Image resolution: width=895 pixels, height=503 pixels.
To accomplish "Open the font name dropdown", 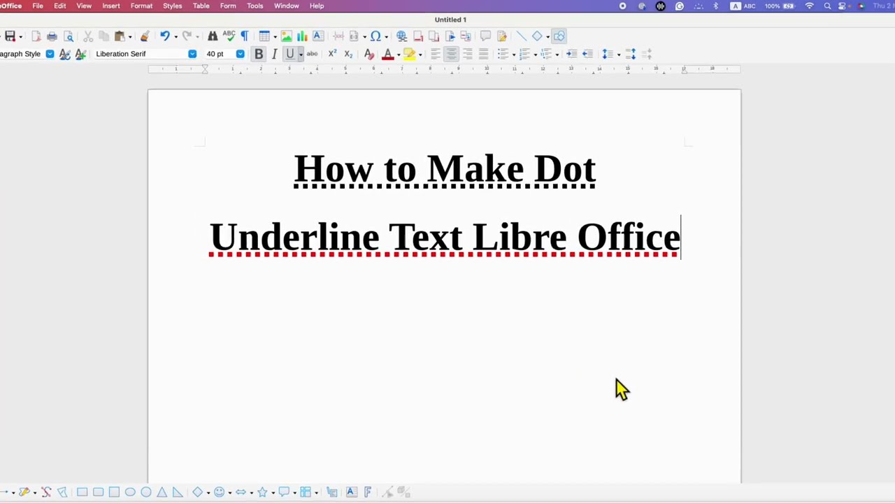I will point(192,54).
